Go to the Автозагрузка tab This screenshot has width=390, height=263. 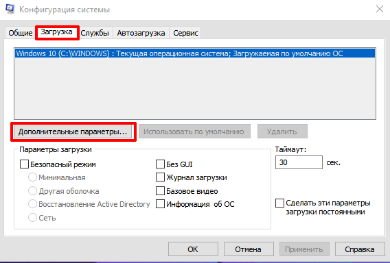(141, 33)
